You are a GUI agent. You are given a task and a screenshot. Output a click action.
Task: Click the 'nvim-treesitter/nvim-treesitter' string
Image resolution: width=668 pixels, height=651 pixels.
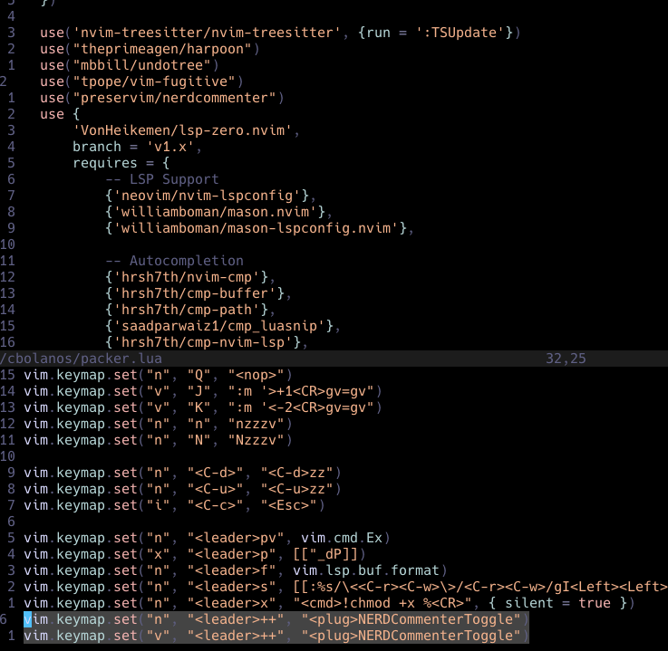coord(207,33)
